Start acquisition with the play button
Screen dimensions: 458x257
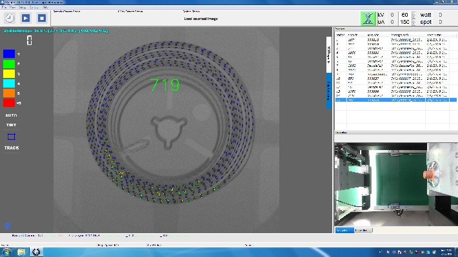point(26,18)
